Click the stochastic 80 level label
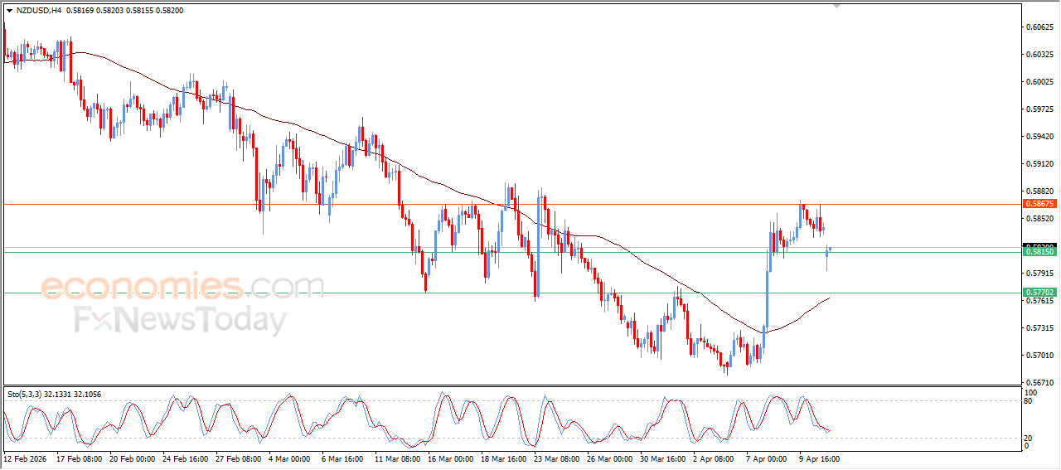The height and width of the screenshot is (470, 1061). pos(1030,401)
